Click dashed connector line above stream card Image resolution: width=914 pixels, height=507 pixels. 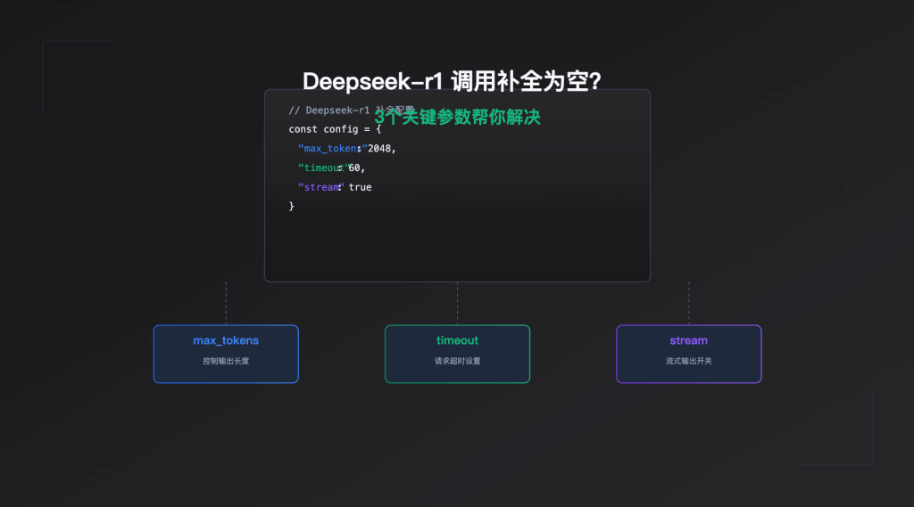[x=688, y=303]
